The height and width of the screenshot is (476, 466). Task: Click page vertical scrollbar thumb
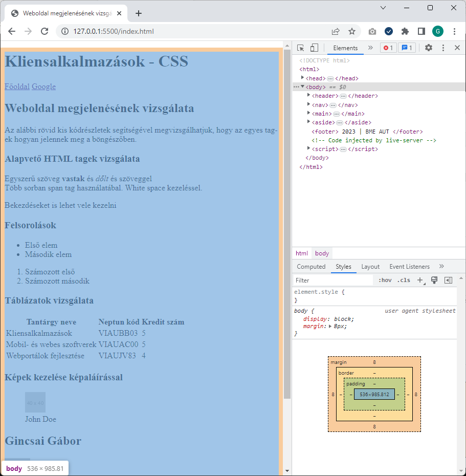click(x=287, y=224)
